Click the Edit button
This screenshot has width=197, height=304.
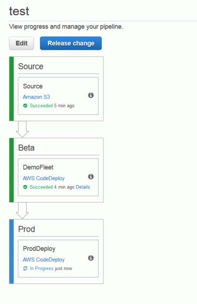tap(22, 43)
